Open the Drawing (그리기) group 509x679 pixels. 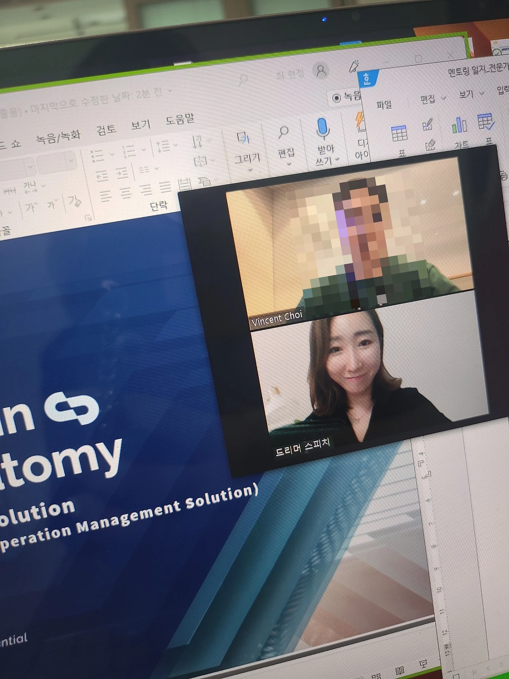247,151
